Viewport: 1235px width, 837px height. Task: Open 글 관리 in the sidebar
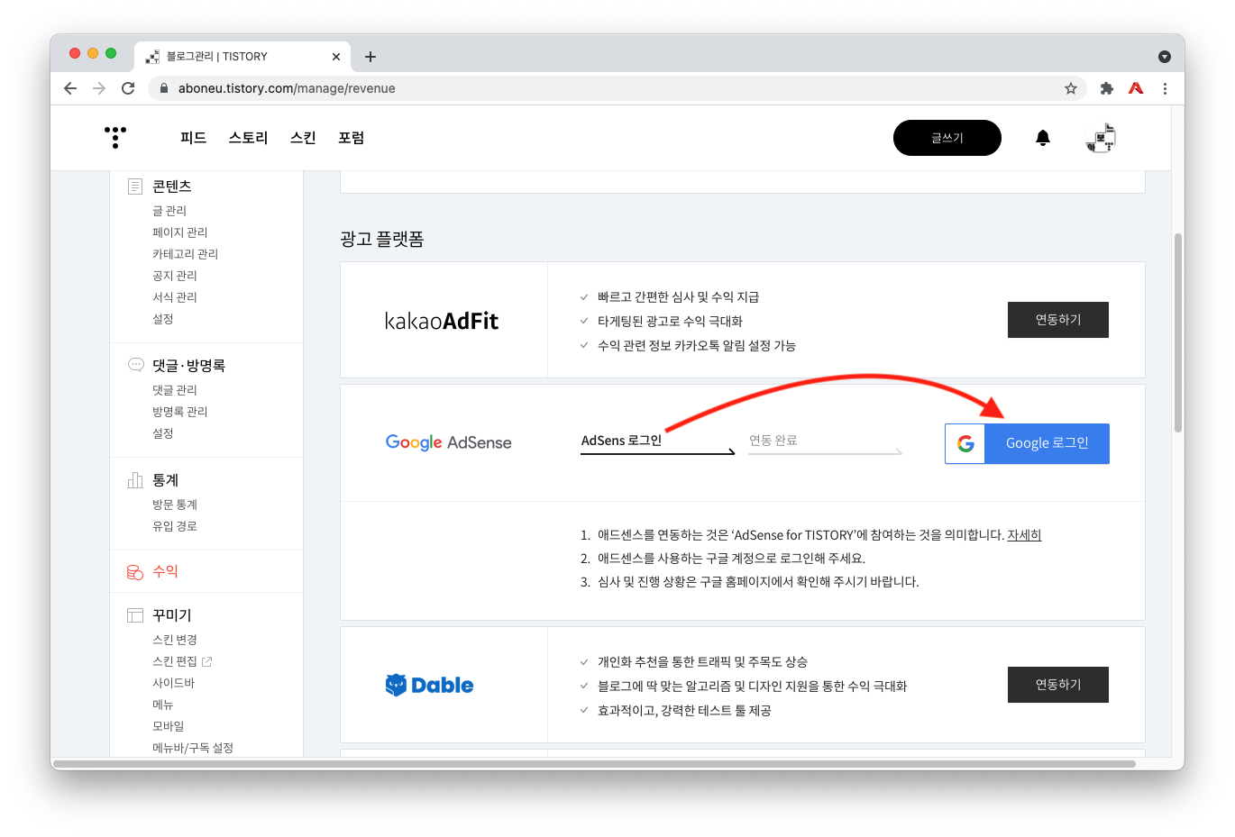click(x=169, y=211)
